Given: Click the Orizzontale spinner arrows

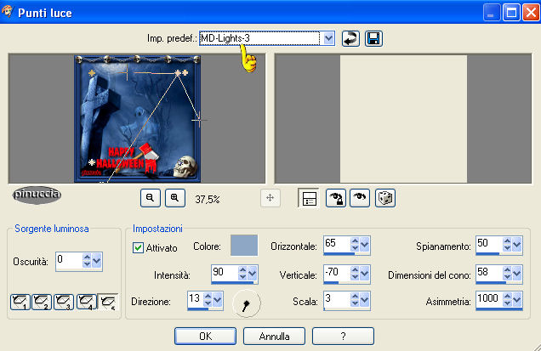Looking at the screenshot, I should pyautogui.click(x=355, y=245).
